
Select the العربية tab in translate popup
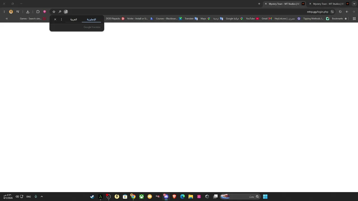tap(74, 20)
